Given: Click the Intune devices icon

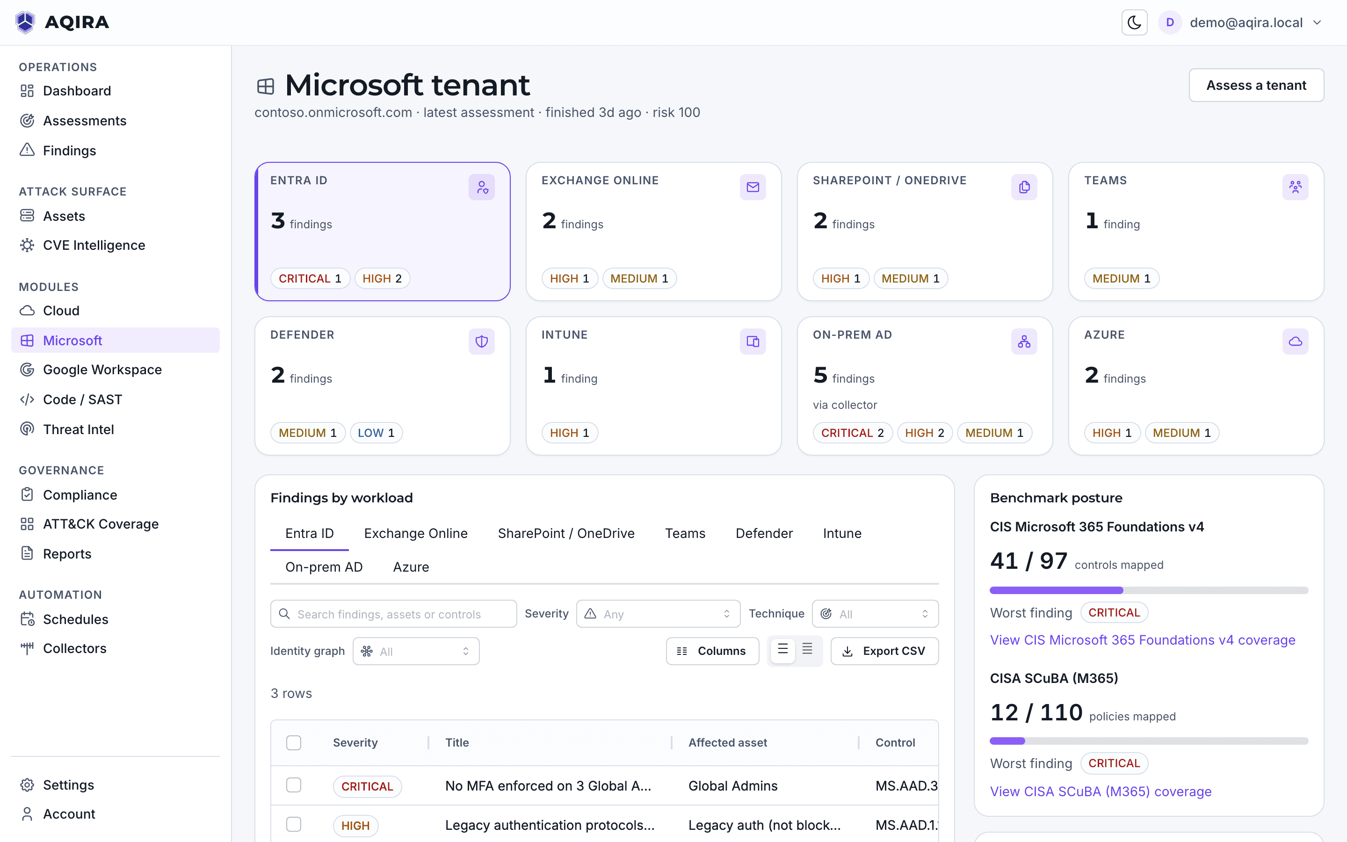Looking at the screenshot, I should click(x=753, y=341).
